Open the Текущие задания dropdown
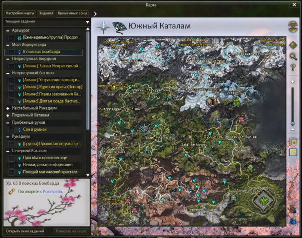 (87, 22)
